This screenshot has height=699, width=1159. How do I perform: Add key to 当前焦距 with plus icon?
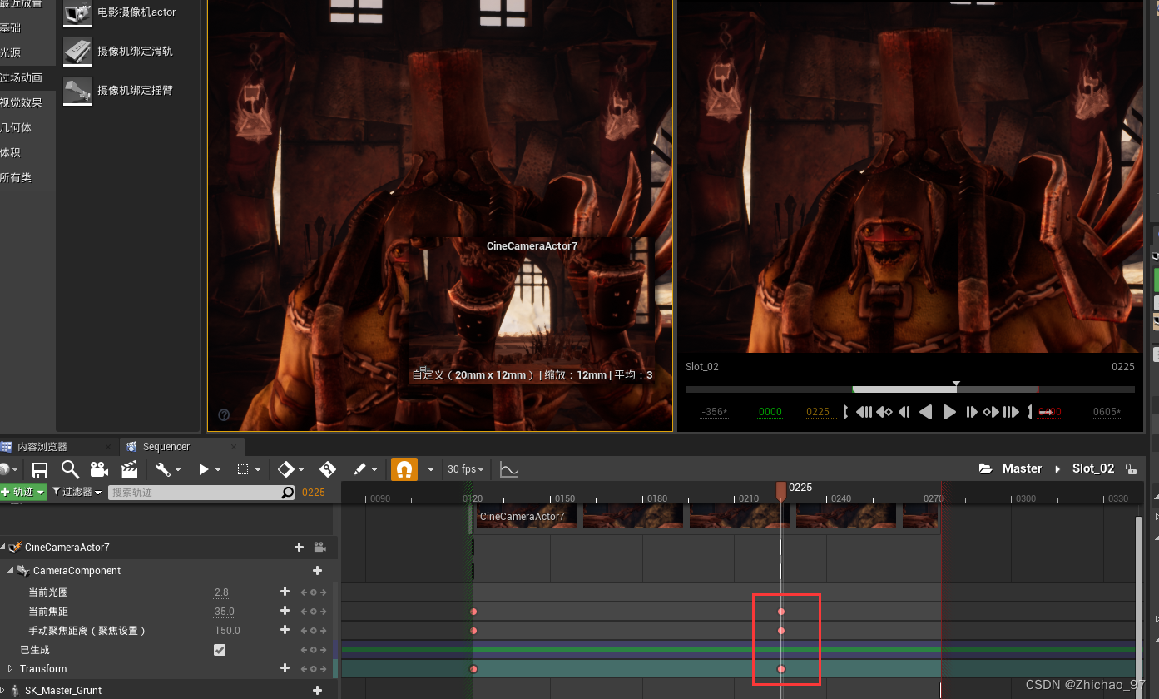click(285, 611)
